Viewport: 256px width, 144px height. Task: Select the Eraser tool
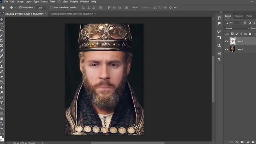pos(2,77)
